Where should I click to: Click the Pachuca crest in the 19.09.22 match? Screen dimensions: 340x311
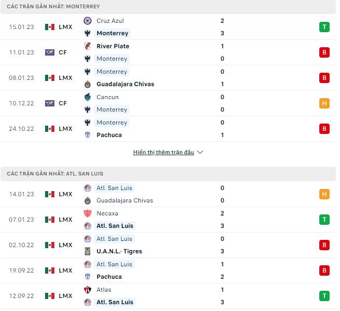[x=88, y=277]
